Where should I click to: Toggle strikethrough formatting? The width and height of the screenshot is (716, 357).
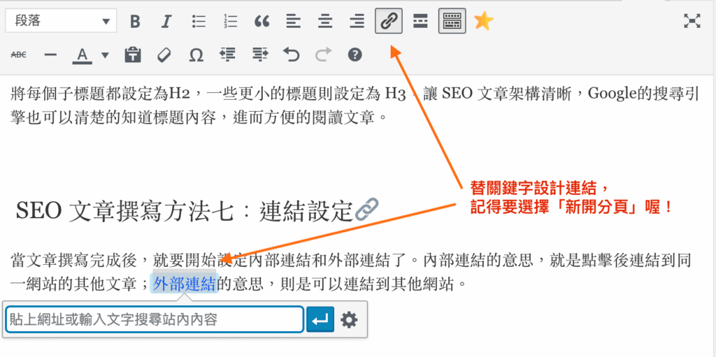coord(19,54)
